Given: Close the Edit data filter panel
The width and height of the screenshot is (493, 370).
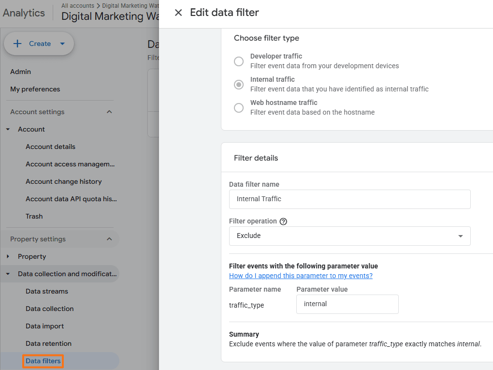Looking at the screenshot, I should [178, 13].
